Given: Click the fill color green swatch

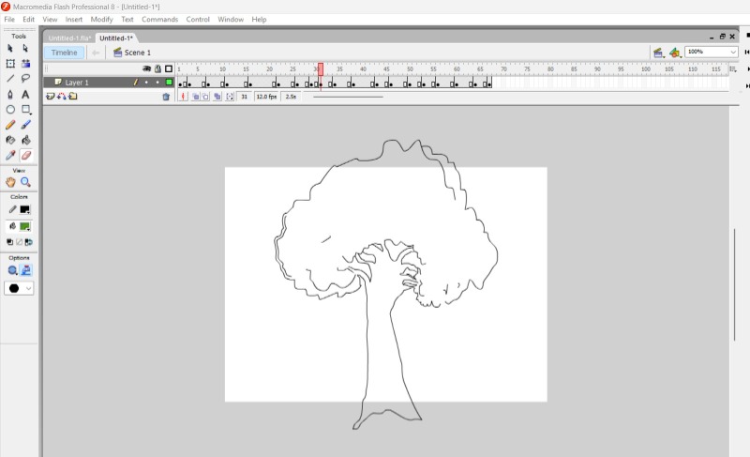Looking at the screenshot, I should [x=25, y=226].
